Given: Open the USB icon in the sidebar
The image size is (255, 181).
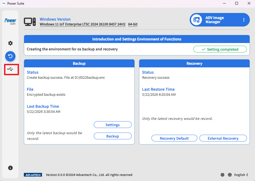Looking at the screenshot, I should tap(10, 69).
